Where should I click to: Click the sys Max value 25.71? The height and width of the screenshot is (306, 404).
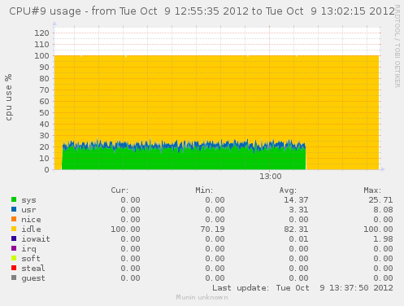pos(380,200)
